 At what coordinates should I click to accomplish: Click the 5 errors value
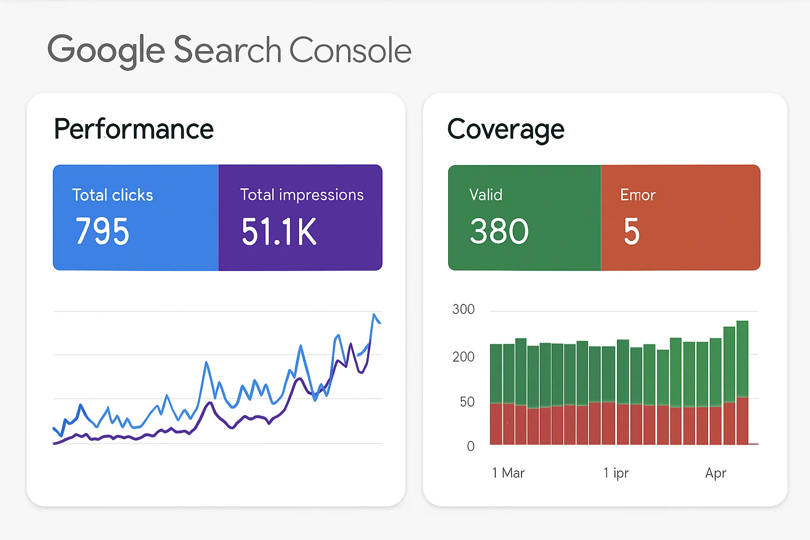632,231
